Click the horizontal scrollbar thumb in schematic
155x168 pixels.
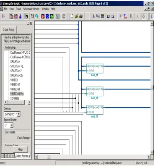coord(49,157)
